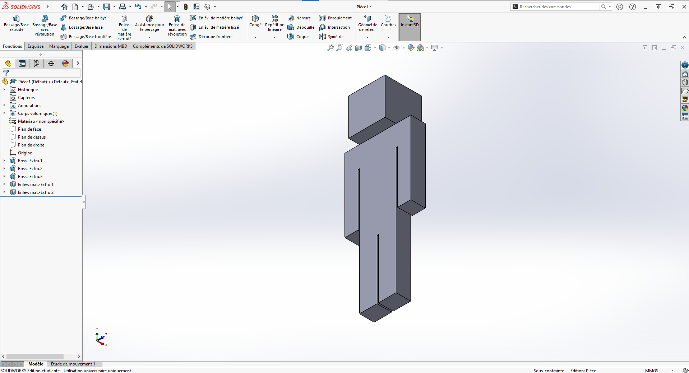Select the Intersection tool
Image resolution: width=689 pixels, height=373 pixels.
334,27
